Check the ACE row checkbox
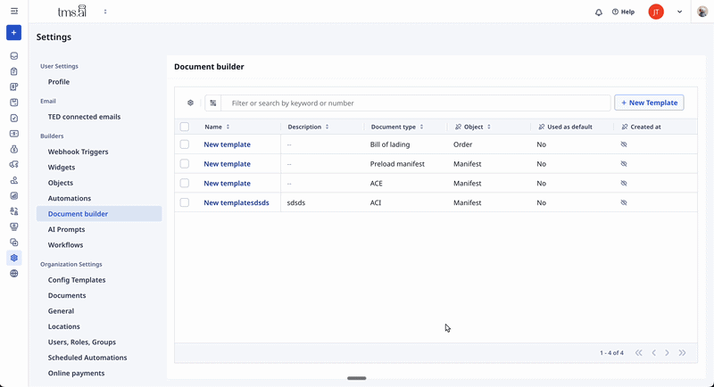This screenshot has width=714, height=387. click(185, 184)
